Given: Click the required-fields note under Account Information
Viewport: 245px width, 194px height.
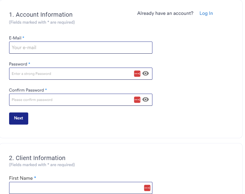Looking at the screenshot, I should click(42, 22).
